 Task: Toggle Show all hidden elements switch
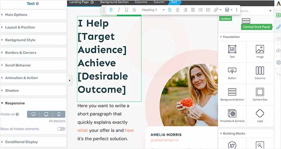61,129
